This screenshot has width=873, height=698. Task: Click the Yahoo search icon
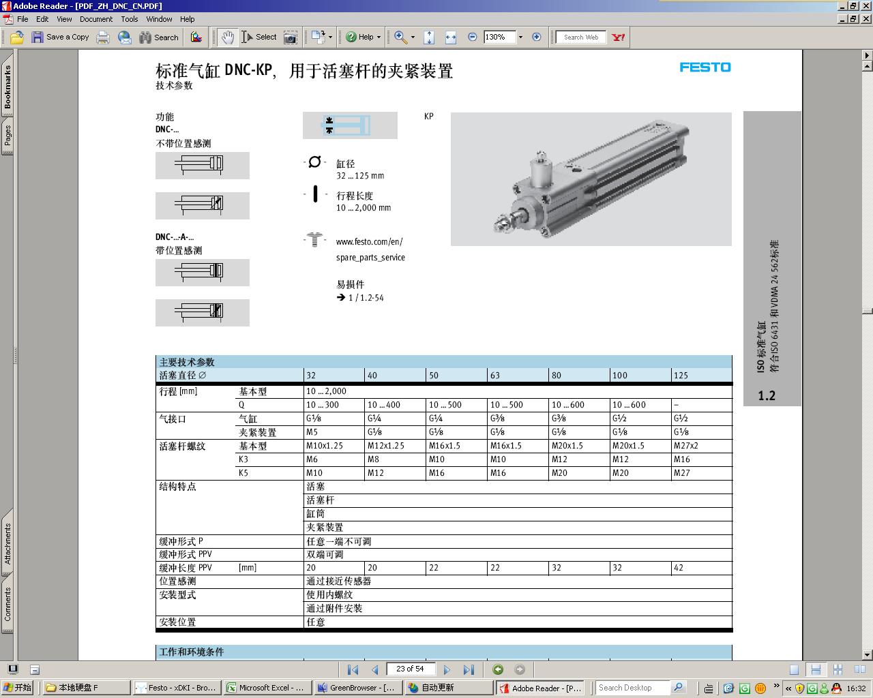click(619, 37)
